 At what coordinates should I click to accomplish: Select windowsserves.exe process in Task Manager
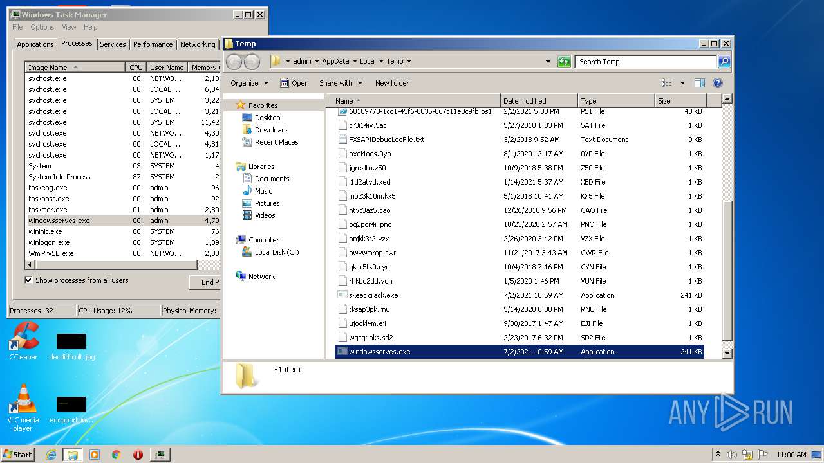(123, 221)
